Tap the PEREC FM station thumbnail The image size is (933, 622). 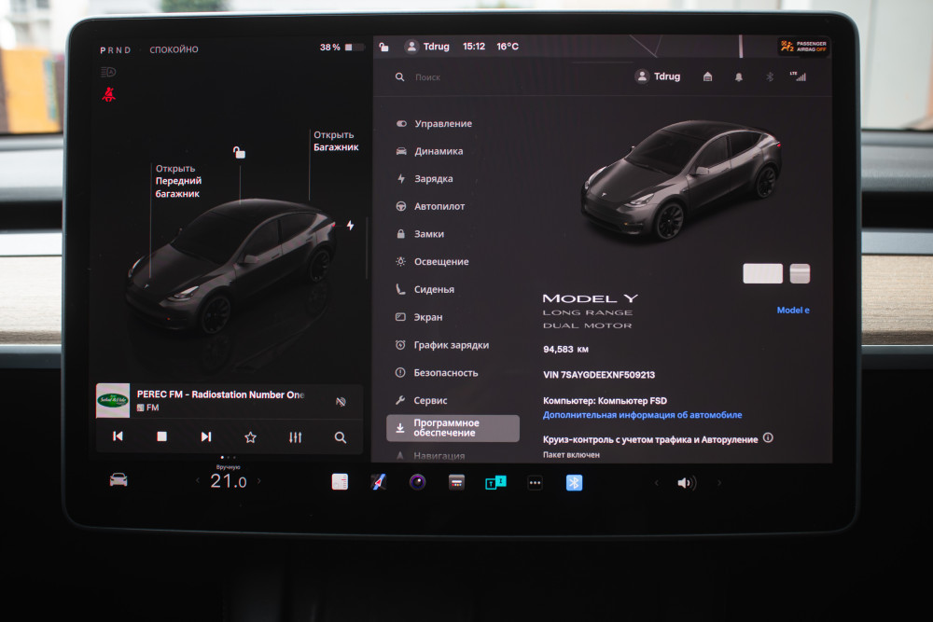[113, 400]
